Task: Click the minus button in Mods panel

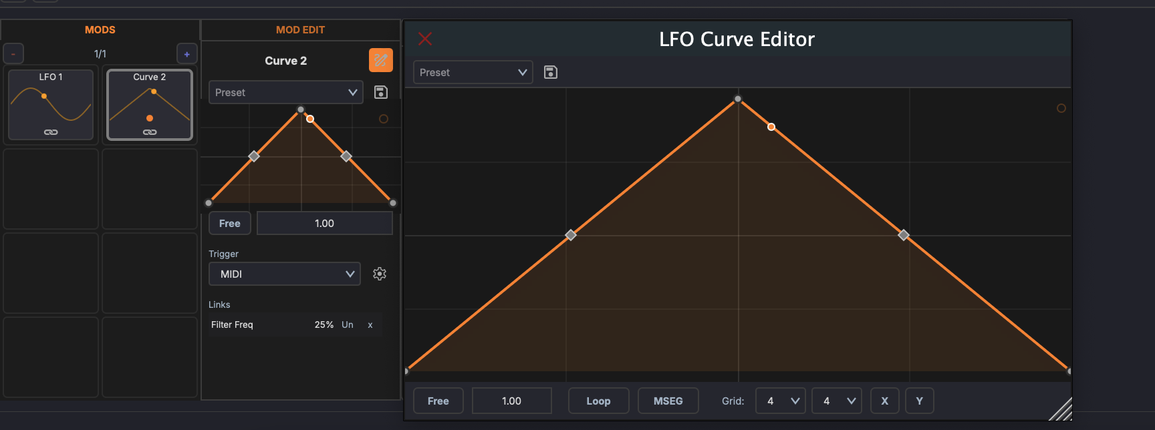Action: tap(13, 53)
